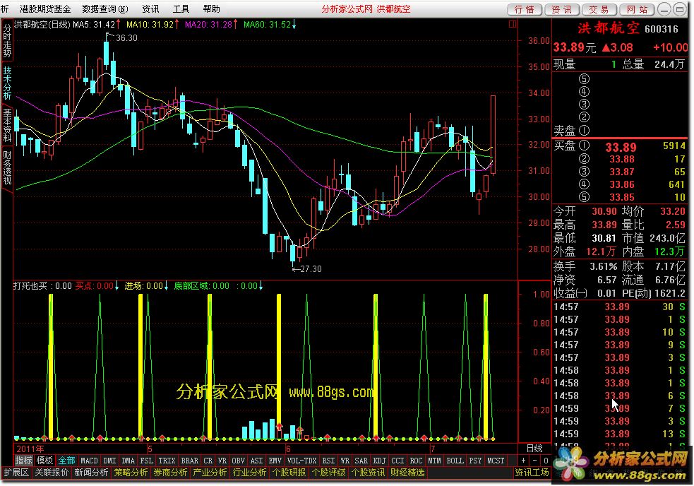Click the small red square icon atop the chart
The image size is (694, 486).
click(x=513, y=24)
